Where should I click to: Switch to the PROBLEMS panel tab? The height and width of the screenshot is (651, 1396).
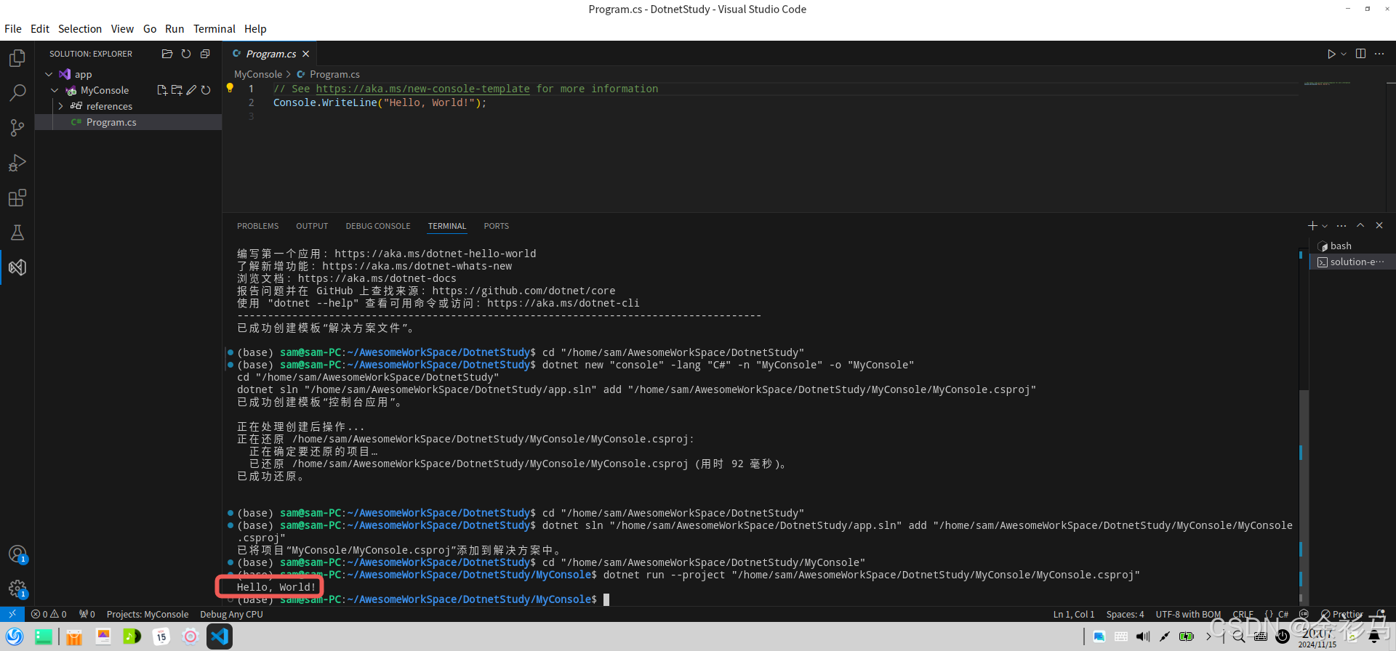tap(257, 226)
